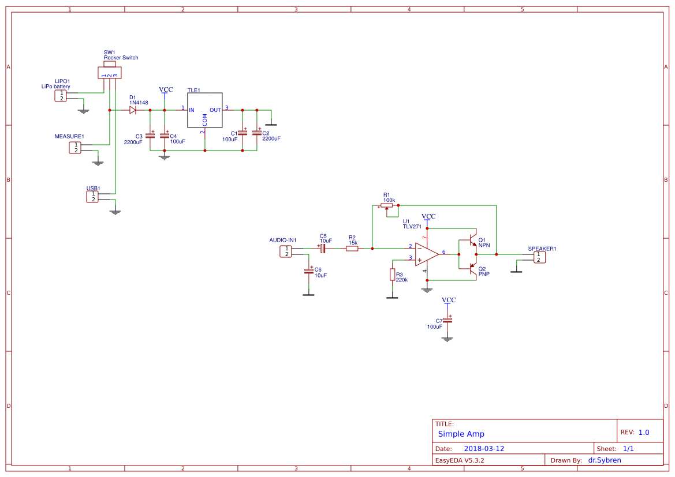
Task: Click the C3 capacitor symbol
Action: (150, 135)
